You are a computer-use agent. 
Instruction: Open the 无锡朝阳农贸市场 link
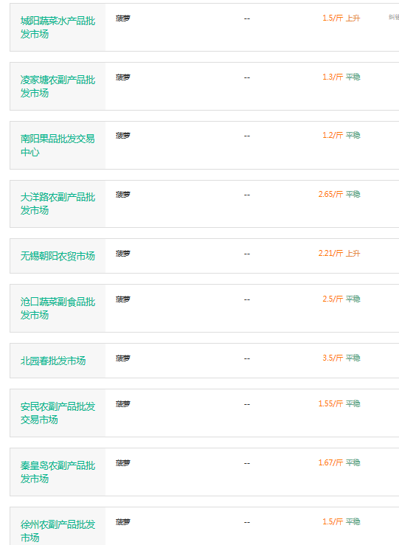coord(58,256)
